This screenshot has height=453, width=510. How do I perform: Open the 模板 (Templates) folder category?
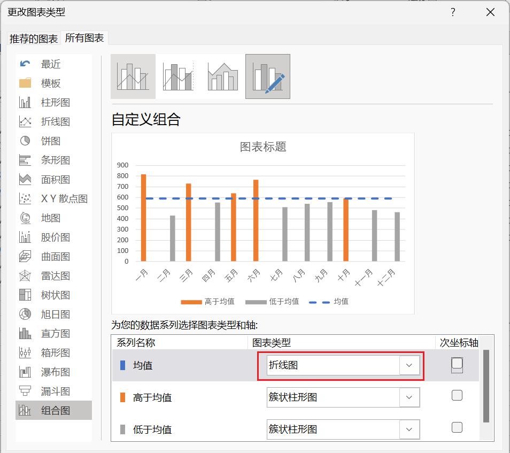point(53,83)
